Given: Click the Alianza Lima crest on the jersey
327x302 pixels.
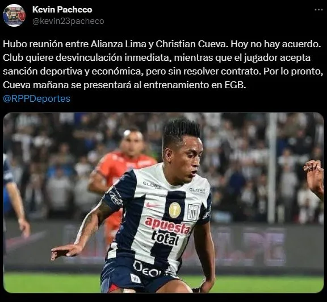Looking at the screenshot, I should pos(192,212).
